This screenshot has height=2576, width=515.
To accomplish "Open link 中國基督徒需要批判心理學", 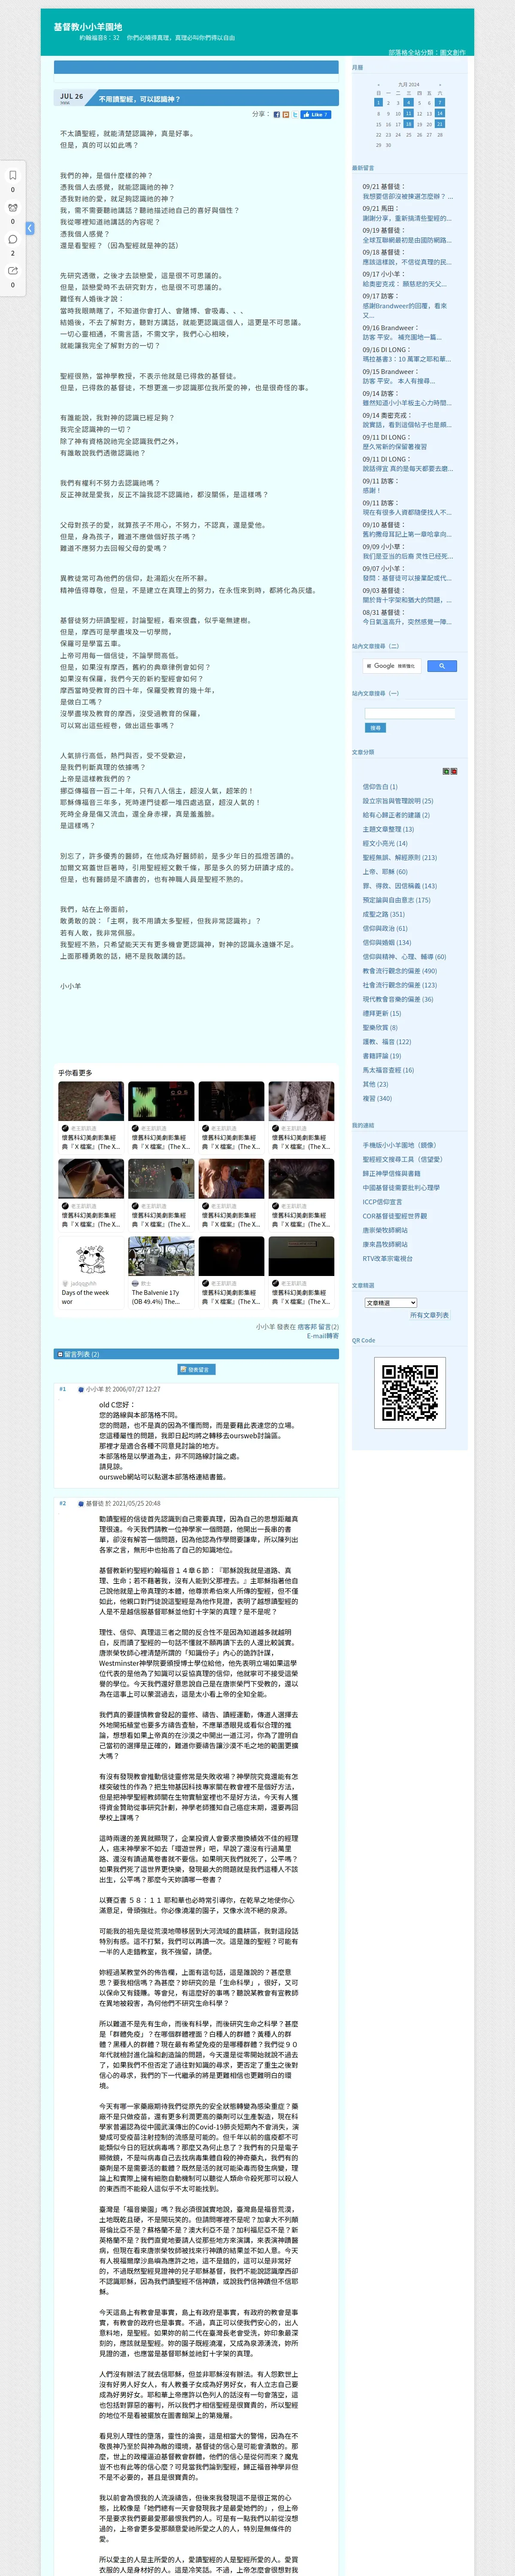I will 400,1188.
